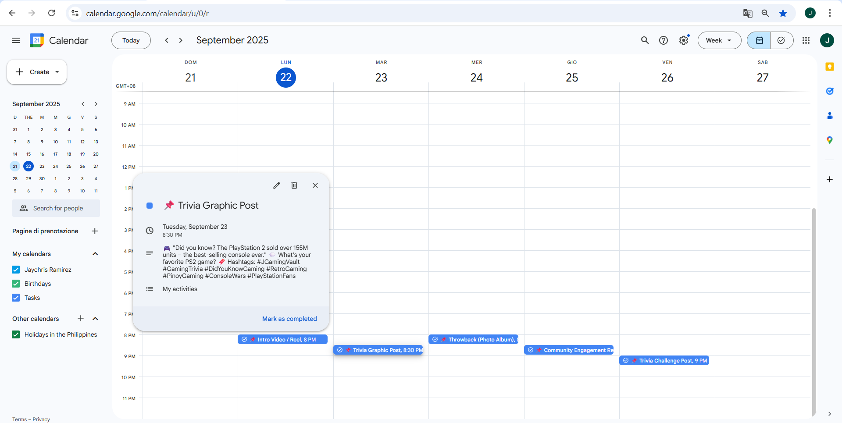This screenshot has width=842, height=423.
Task: Go to next week arrow in header
Action: pos(181,40)
